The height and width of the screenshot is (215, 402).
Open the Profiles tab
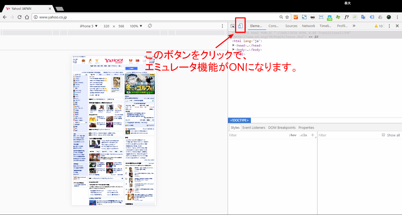[x=342, y=26]
